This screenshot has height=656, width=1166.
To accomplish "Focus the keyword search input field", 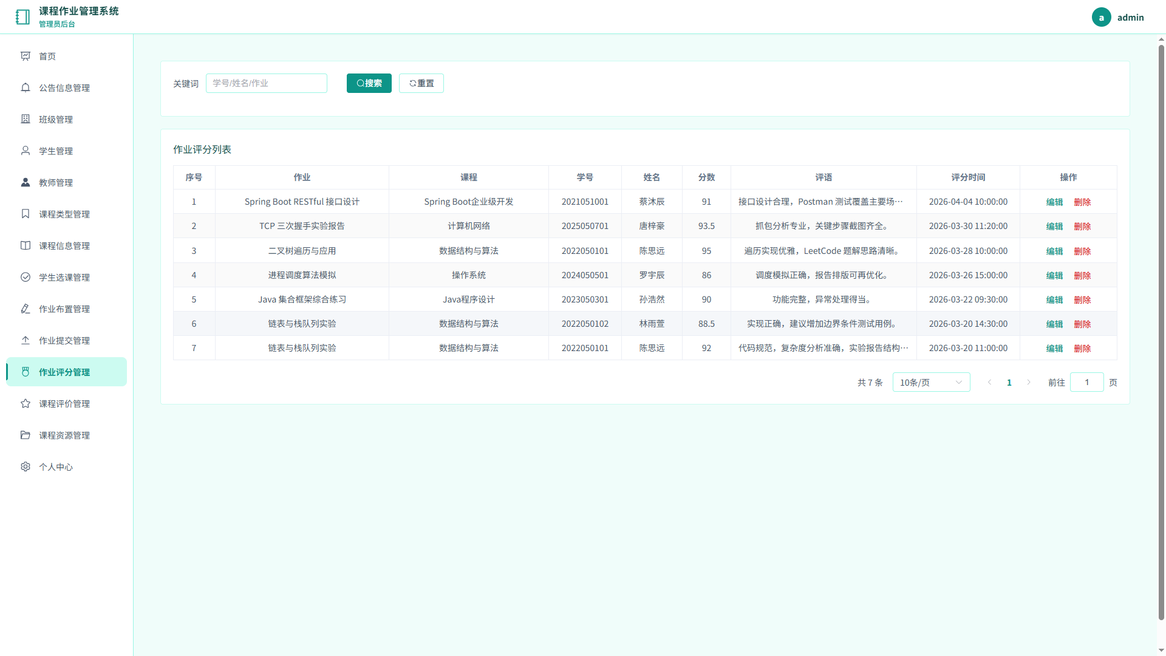I will pyautogui.click(x=267, y=83).
